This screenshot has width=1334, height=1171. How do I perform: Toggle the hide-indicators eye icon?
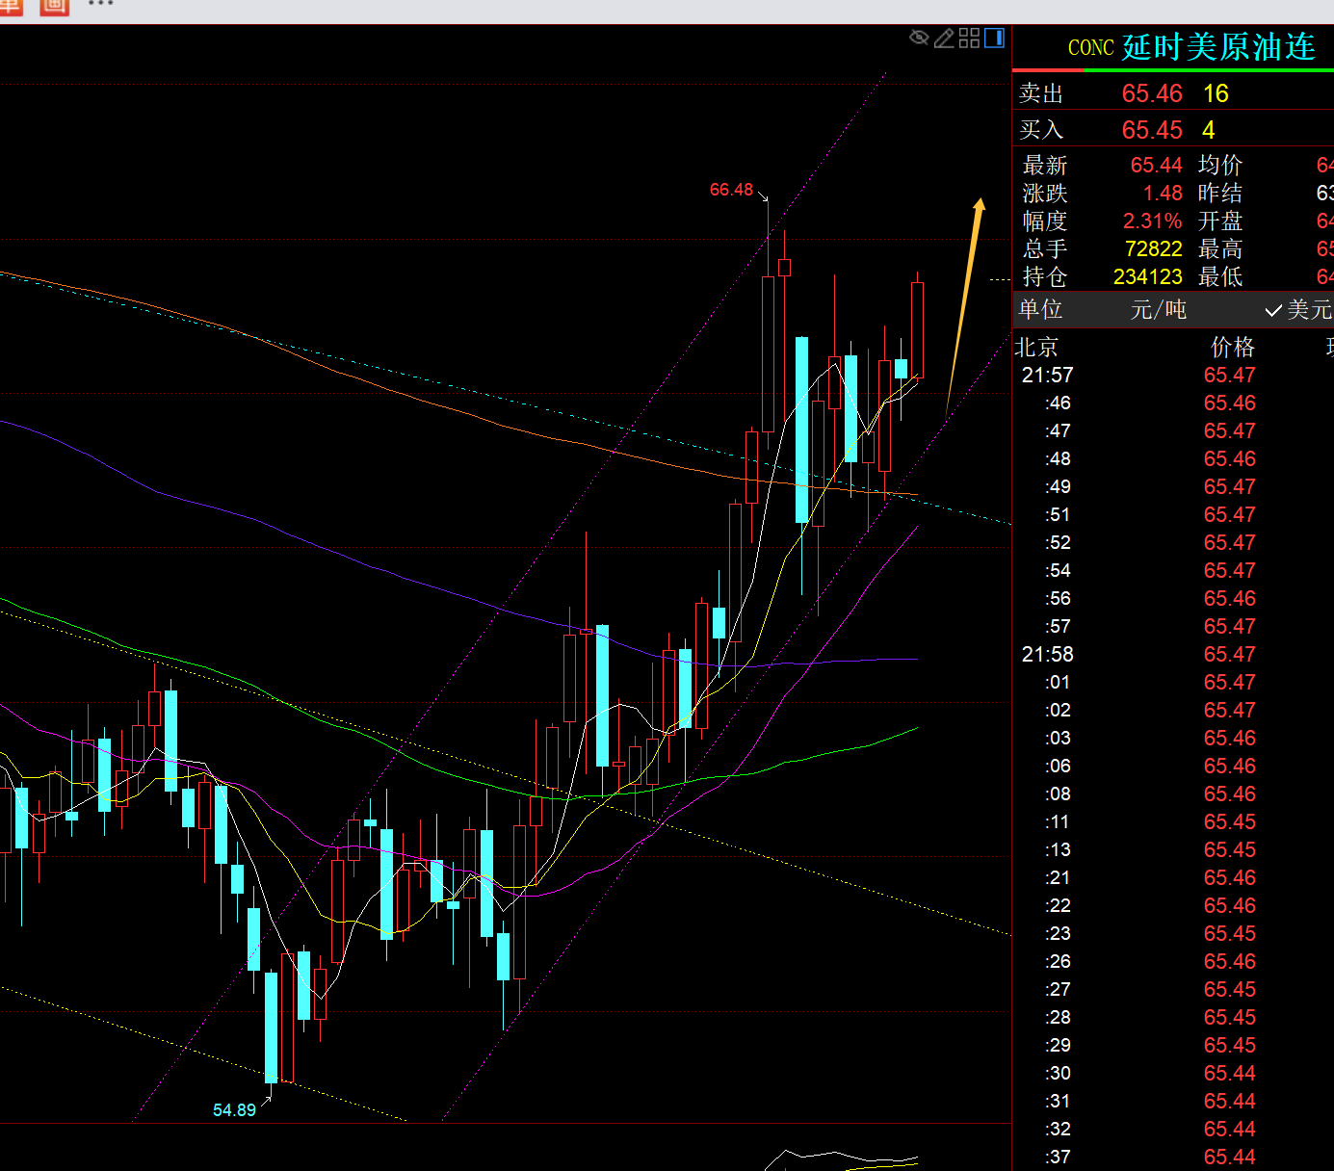pyautogui.click(x=919, y=38)
